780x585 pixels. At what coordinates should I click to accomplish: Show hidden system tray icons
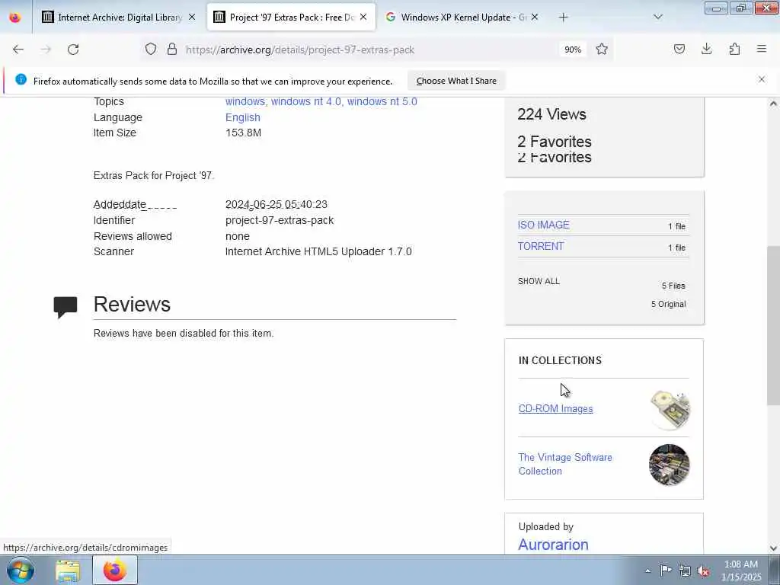pyautogui.click(x=647, y=571)
